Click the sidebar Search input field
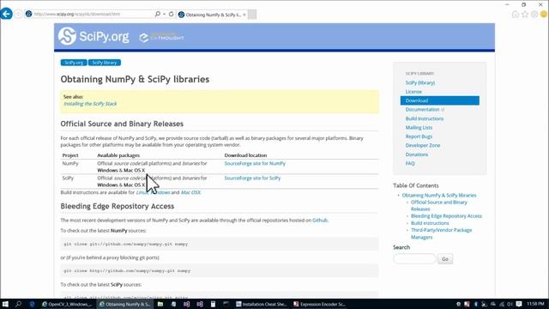Screen dimensions: 549x309 pyautogui.click(x=414, y=259)
